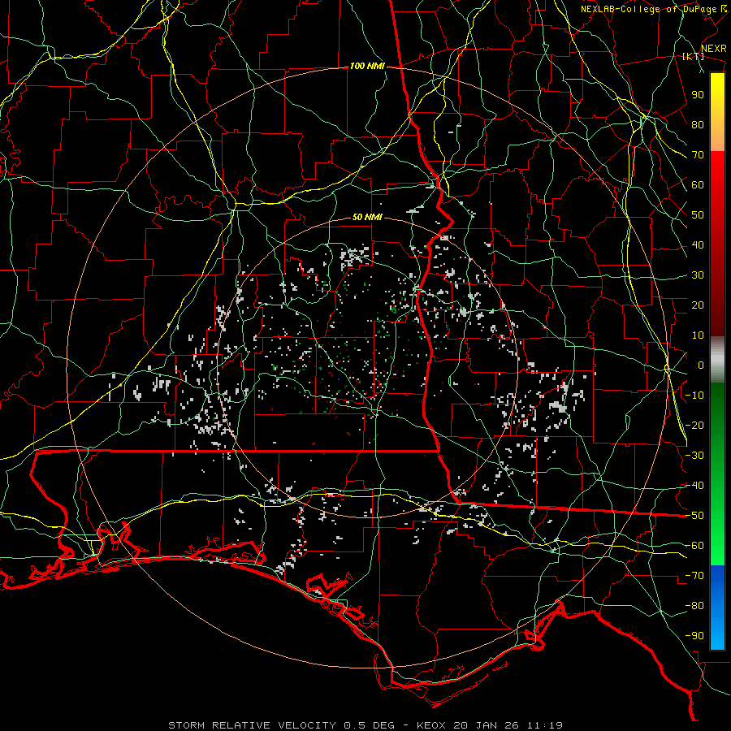The image size is (731, 731).
Task: Select the -90 value on the velocity scale
Action: [x=694, y=636]
